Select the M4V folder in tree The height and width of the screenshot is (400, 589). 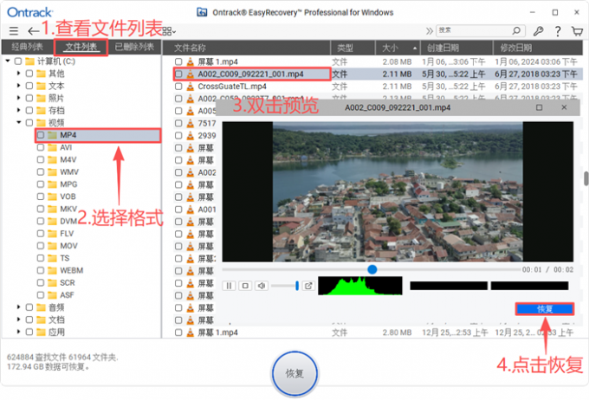(68, 159)
